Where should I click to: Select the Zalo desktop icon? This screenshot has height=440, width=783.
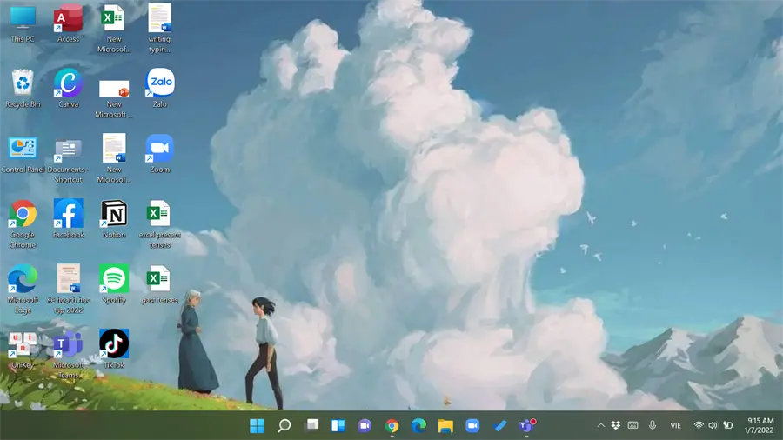(160, 89)
